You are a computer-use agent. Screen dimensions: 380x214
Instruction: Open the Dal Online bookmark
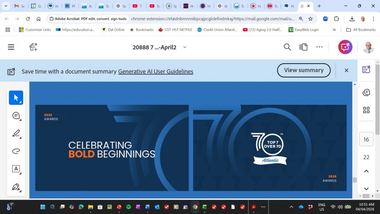pyautogui.click(x=113, y=30)
